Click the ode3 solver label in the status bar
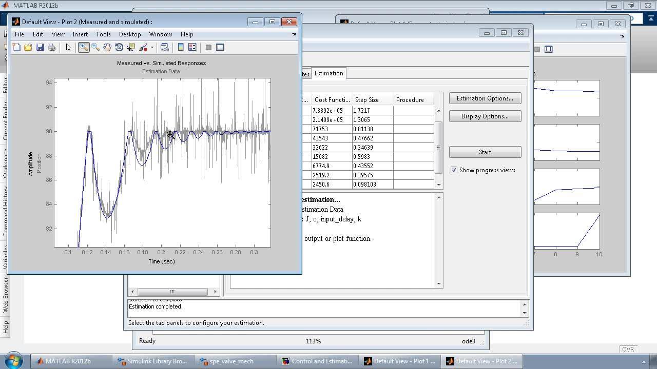 point(468,341)
